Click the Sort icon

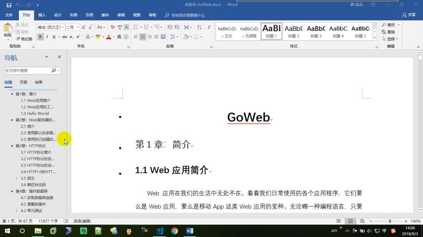click(200, 27)
